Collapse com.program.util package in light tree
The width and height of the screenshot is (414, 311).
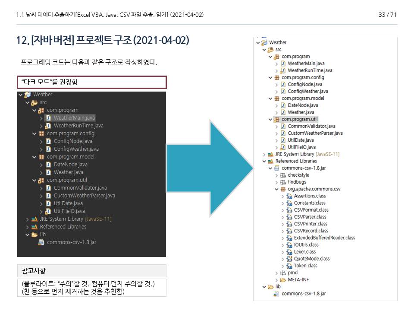270,120
